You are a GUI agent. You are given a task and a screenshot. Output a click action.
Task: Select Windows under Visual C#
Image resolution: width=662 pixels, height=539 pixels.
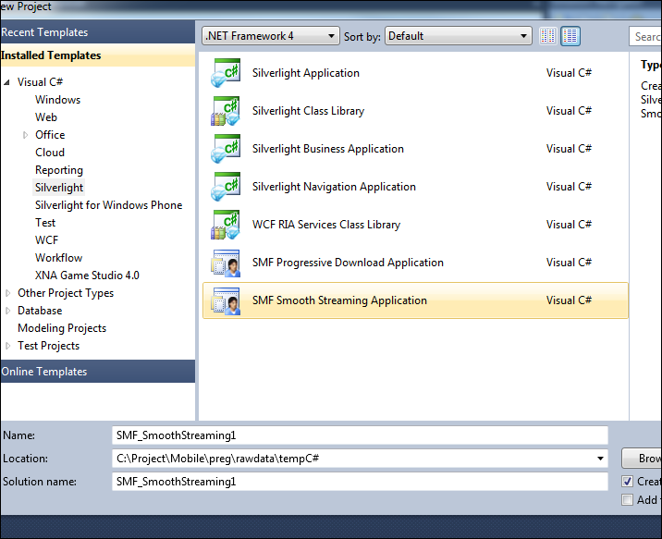tap(58, 100)
